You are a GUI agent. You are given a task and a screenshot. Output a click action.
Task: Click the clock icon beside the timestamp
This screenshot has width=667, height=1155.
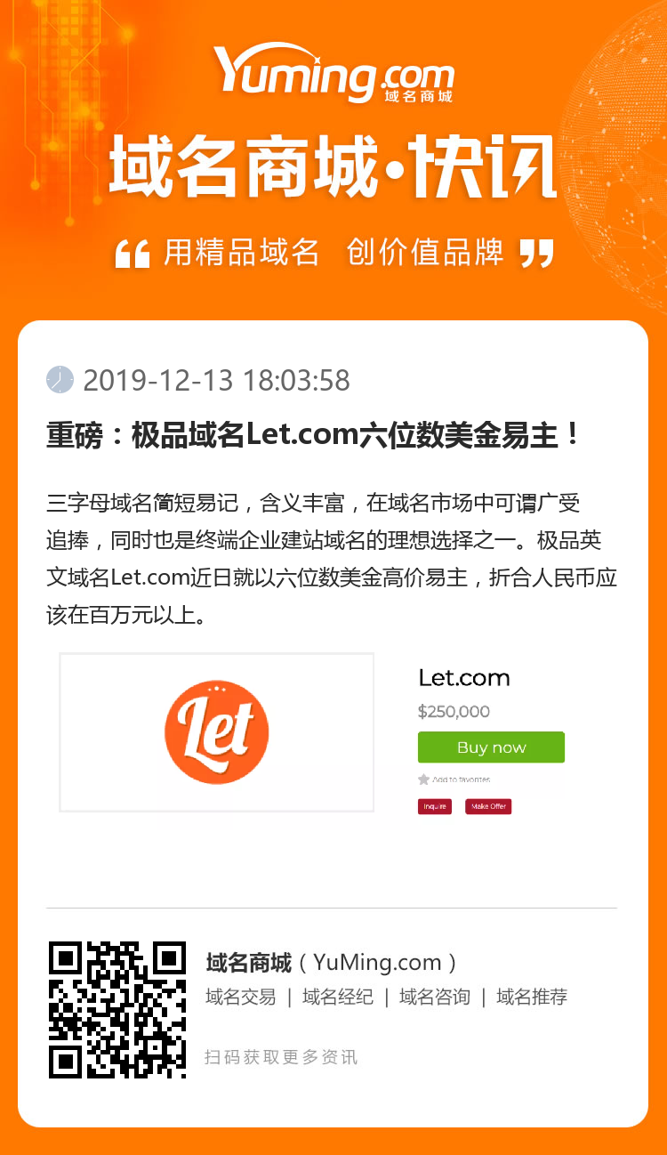pyautogui.click(x=60, y=380)
